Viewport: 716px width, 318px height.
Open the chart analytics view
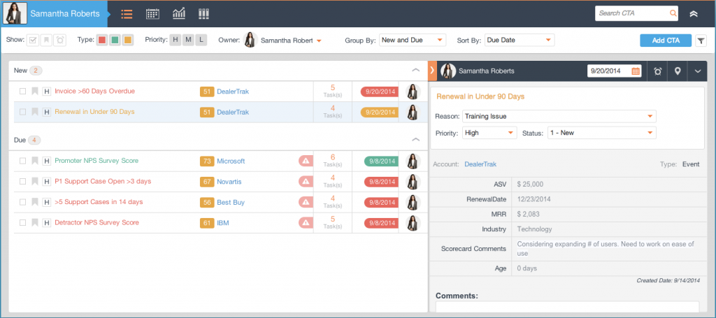click(179, 13)
